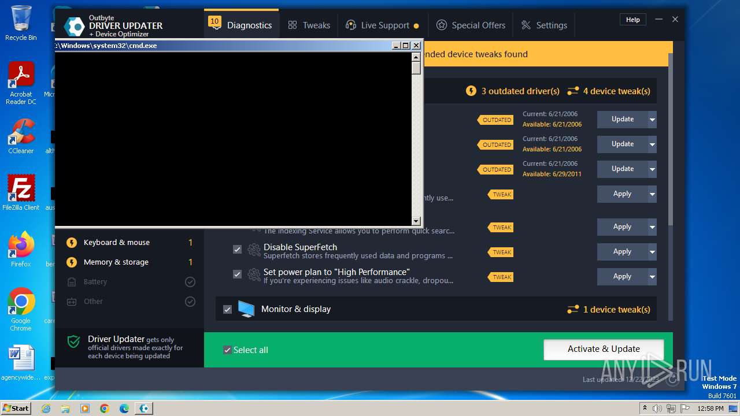Toggle the Monitor & display checkbox
Screen dimensions: 740x416
(x=227, y=310)
